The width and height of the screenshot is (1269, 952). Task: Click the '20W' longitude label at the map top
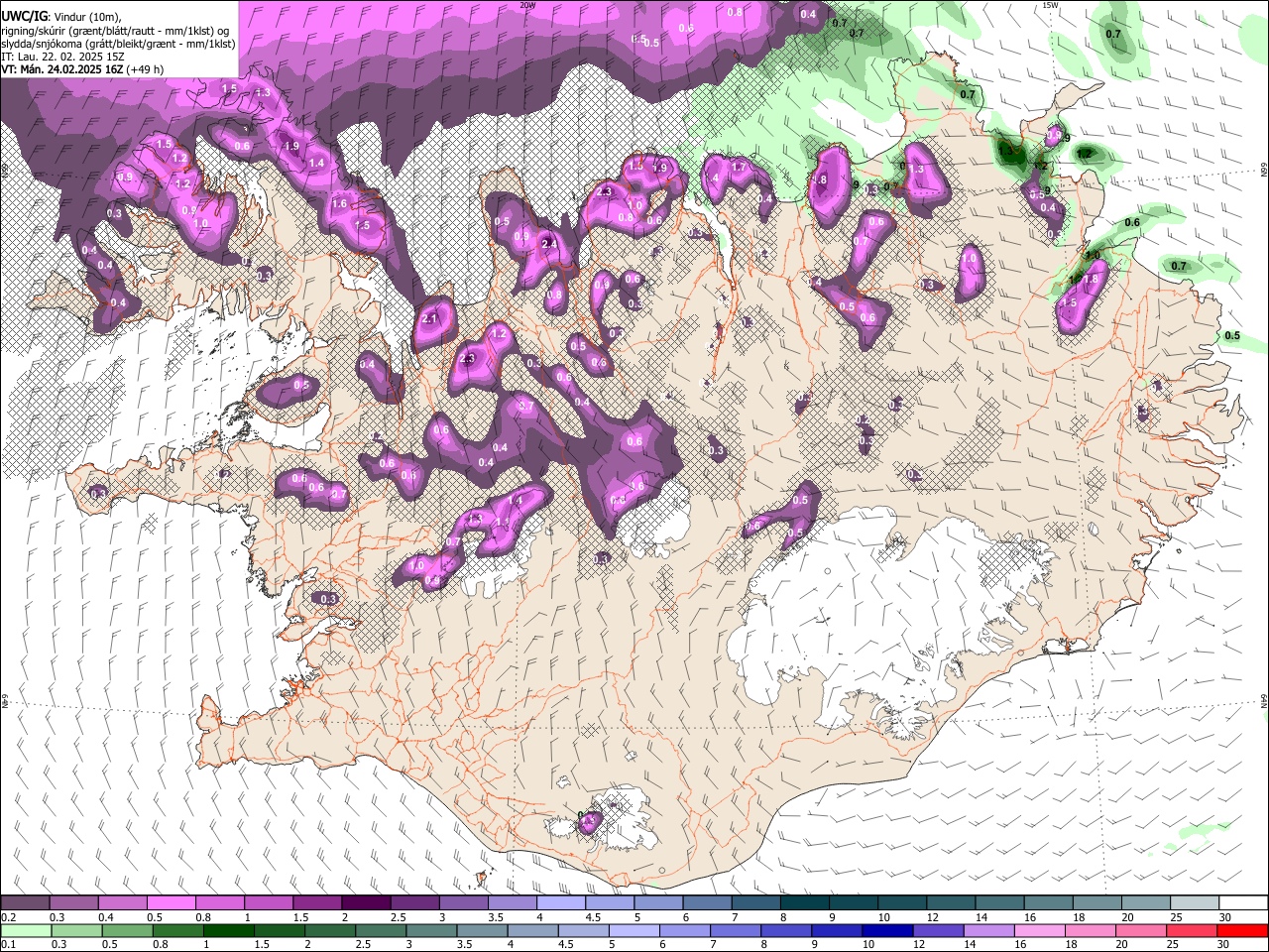click(x=527, y=4)
